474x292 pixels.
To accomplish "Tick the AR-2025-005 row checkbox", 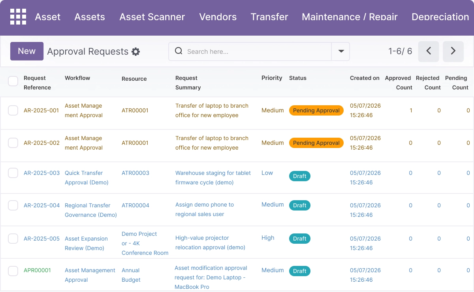I will pos(13,239).
